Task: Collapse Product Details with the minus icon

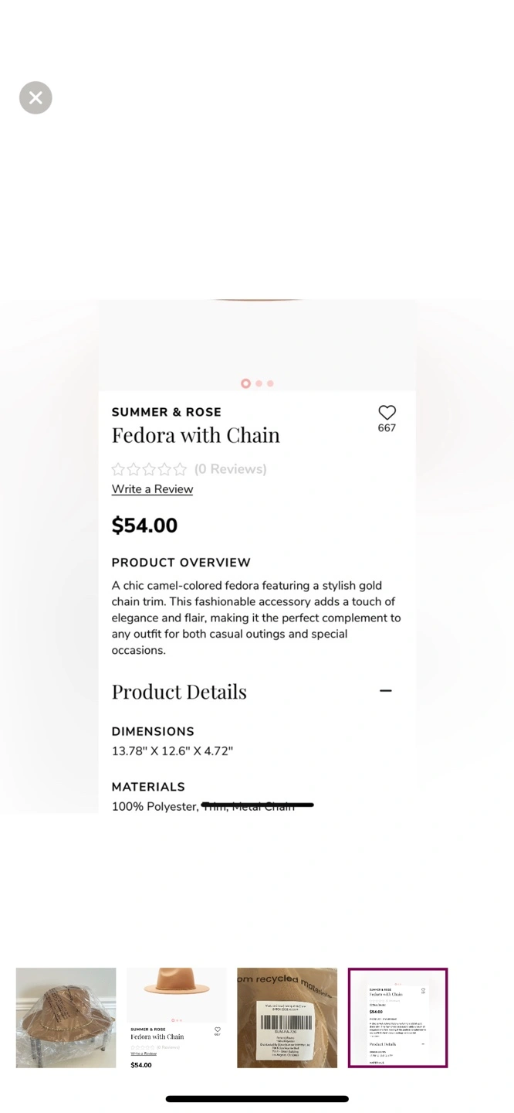Action: click(386, 690)
